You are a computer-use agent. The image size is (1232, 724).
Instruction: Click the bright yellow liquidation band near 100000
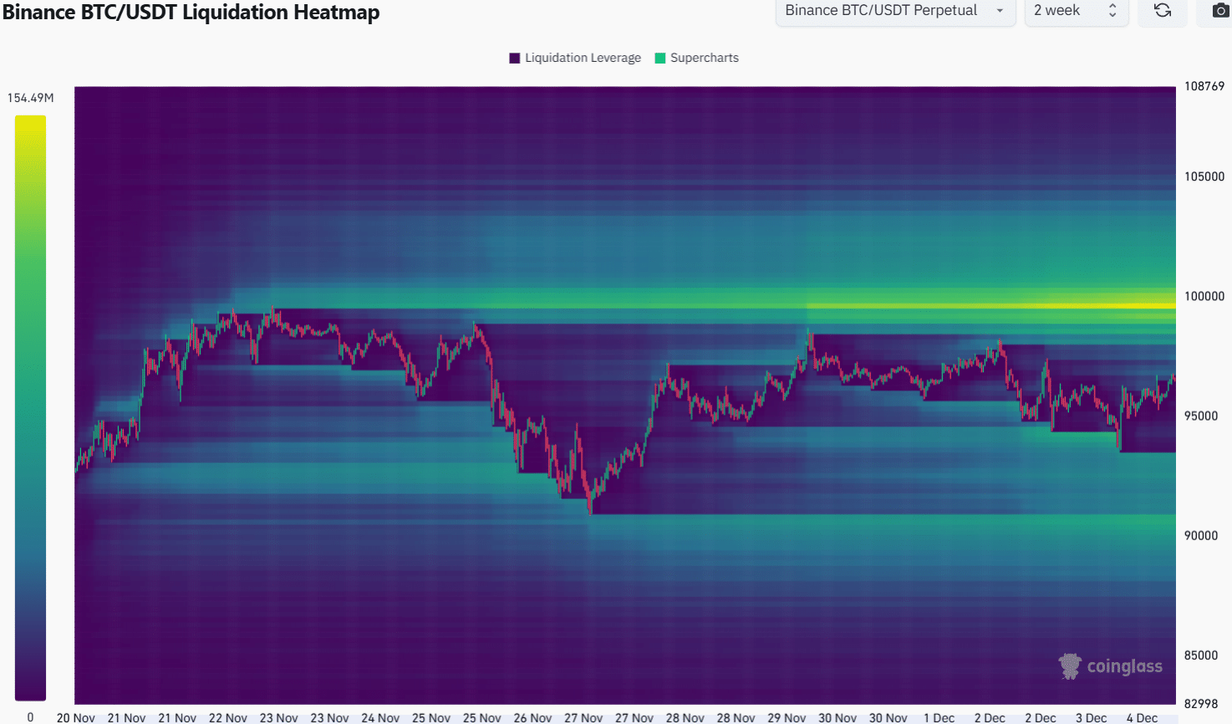click(x=990, y=306)
